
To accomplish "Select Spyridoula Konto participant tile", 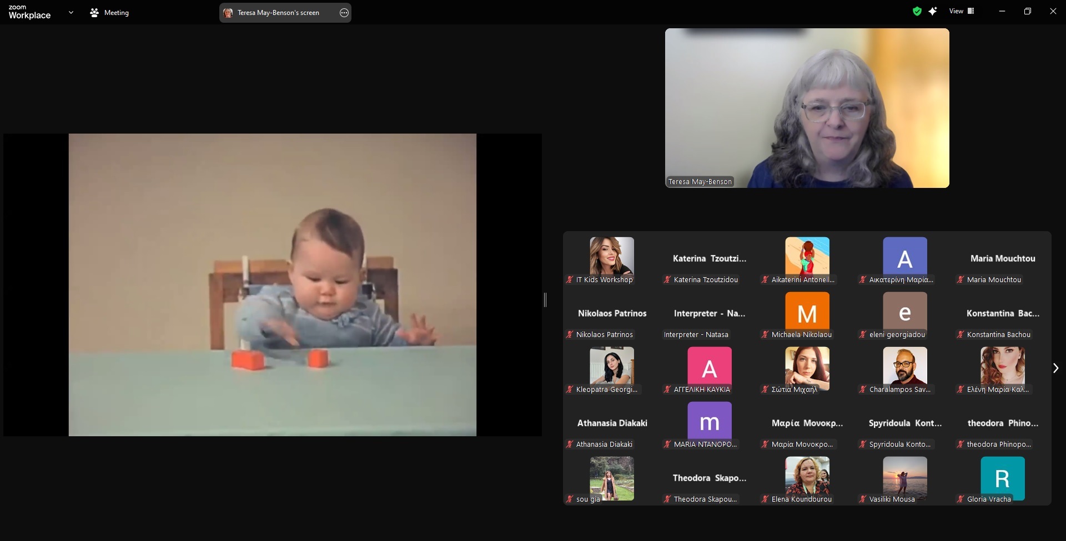I will tap(905, 423).
